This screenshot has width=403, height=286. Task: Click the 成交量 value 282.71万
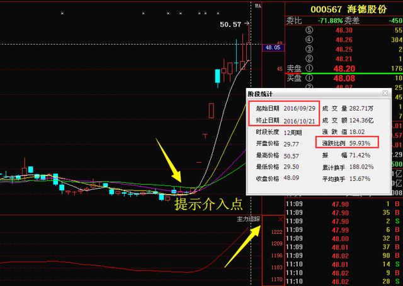[361, 109]
